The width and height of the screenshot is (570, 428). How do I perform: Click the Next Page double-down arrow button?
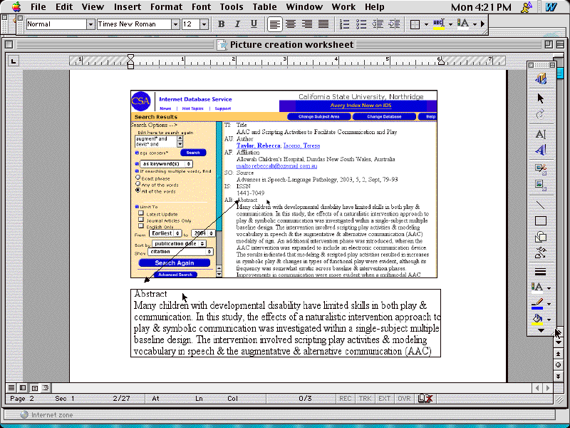[x=559, y=377]
